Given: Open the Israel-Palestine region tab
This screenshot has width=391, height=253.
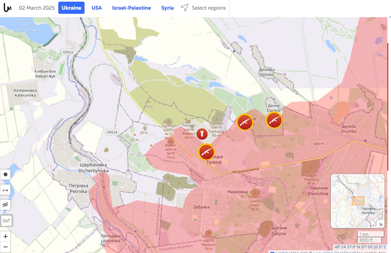Looking at the screenshot, I should pyautogui.click(x=132, y=8).
